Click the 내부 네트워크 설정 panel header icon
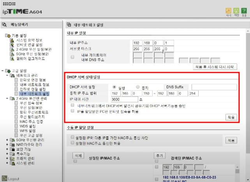250x182 pixels. [x=69, y=25]
